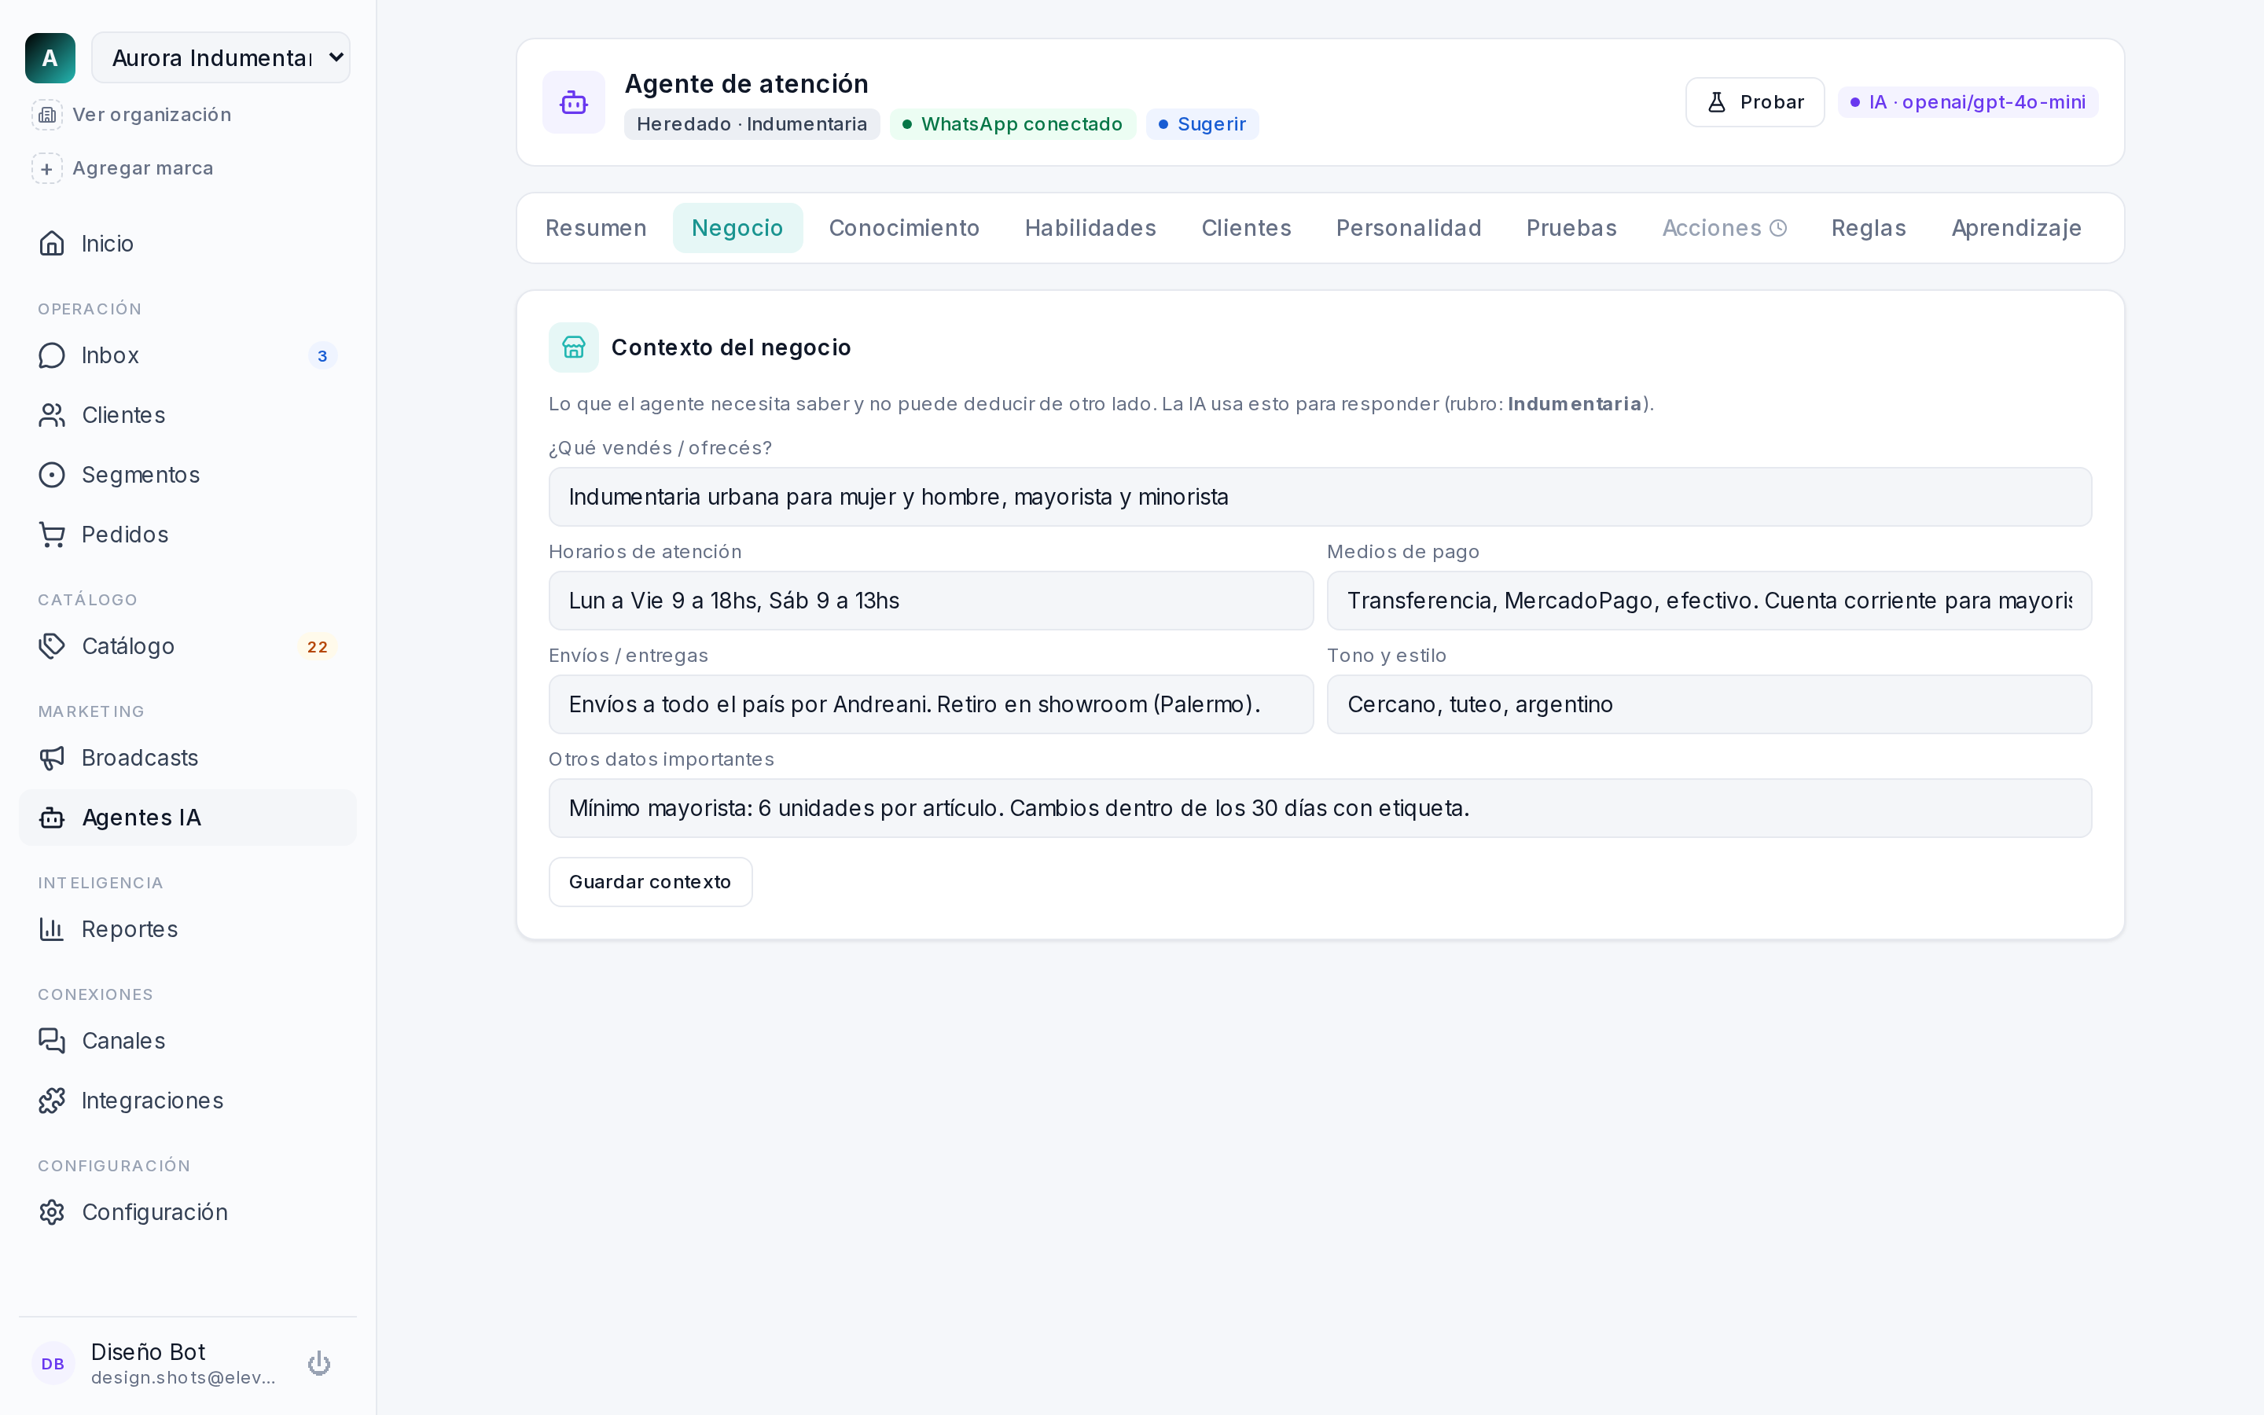Screen dimensions: 2264x1415
Task: Open the Clientes tab of the agent
Action: 1246,228
